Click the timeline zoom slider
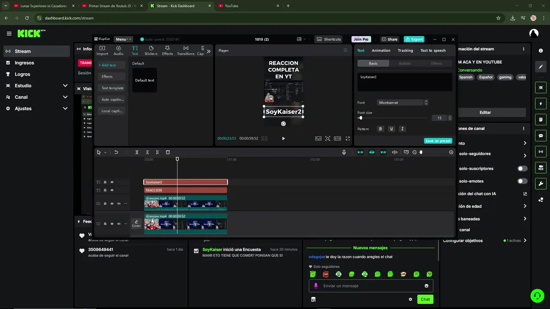The height and width of the screenshot is (309, 550). (421, 152)
